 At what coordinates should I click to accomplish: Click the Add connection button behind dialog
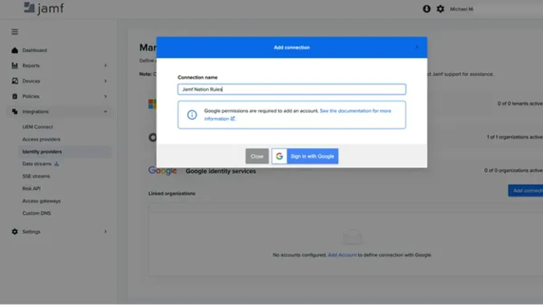(525, 191)
